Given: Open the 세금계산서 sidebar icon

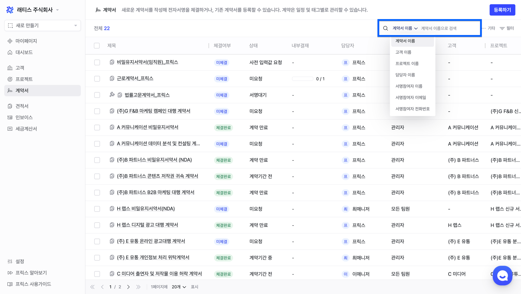Looking at the screenshot, I should [x=10, y=129].
